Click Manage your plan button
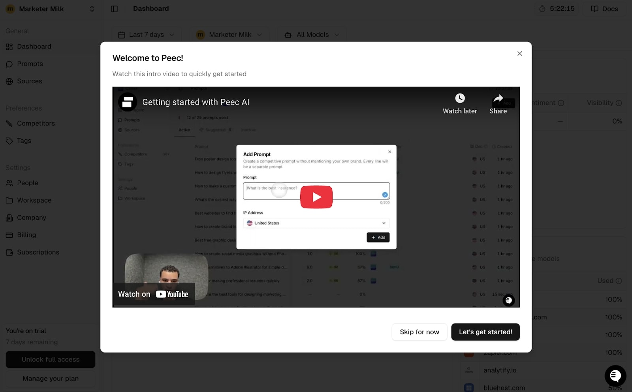The height and width of the screenshot is (392, 632). pyautogui.click(x=51, y=379)
